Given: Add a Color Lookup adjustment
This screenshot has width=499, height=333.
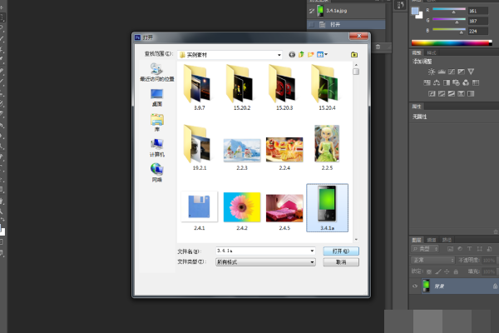Looking at the screenshot, I should (476, 83).
